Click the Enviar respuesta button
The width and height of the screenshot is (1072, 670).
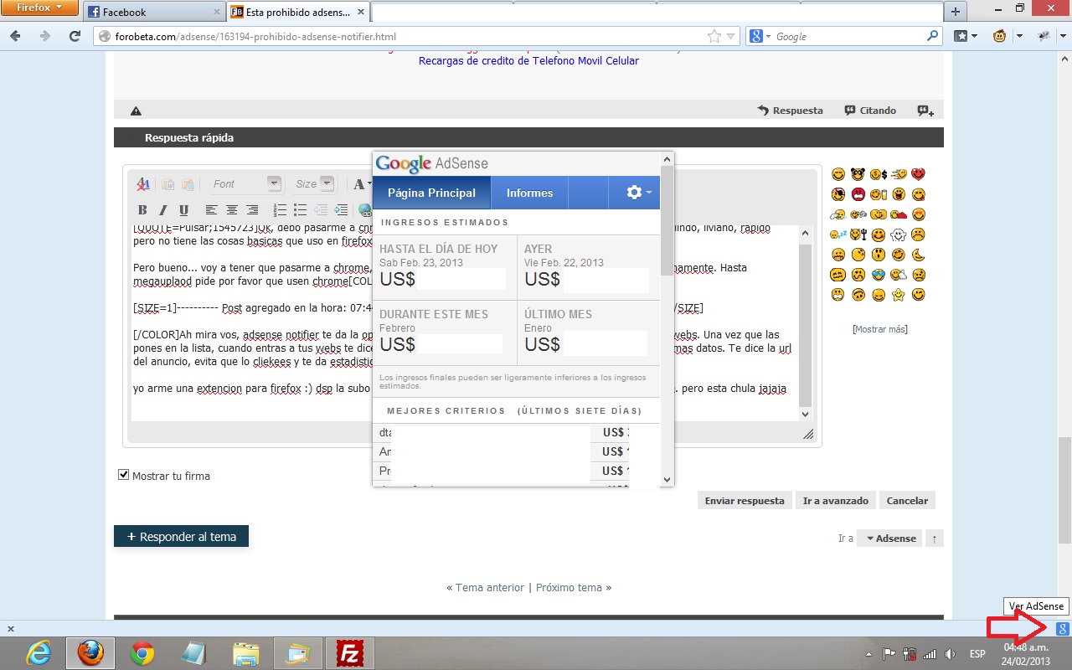point(745,501)
